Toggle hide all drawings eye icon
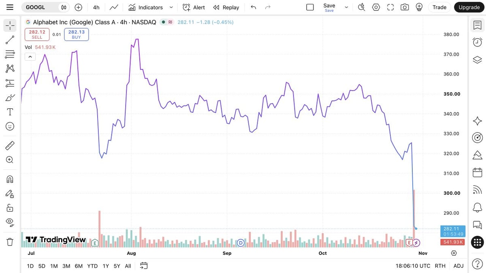This screenshot has height=273, width=486. pos(10,222)
